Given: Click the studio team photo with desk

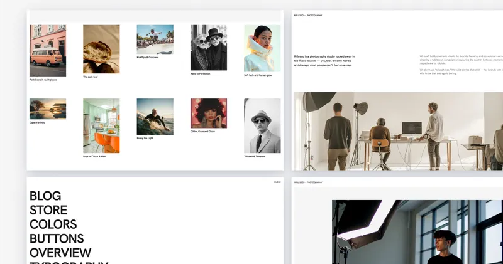Looking at the screenshot, I should (x=397, y=131).
